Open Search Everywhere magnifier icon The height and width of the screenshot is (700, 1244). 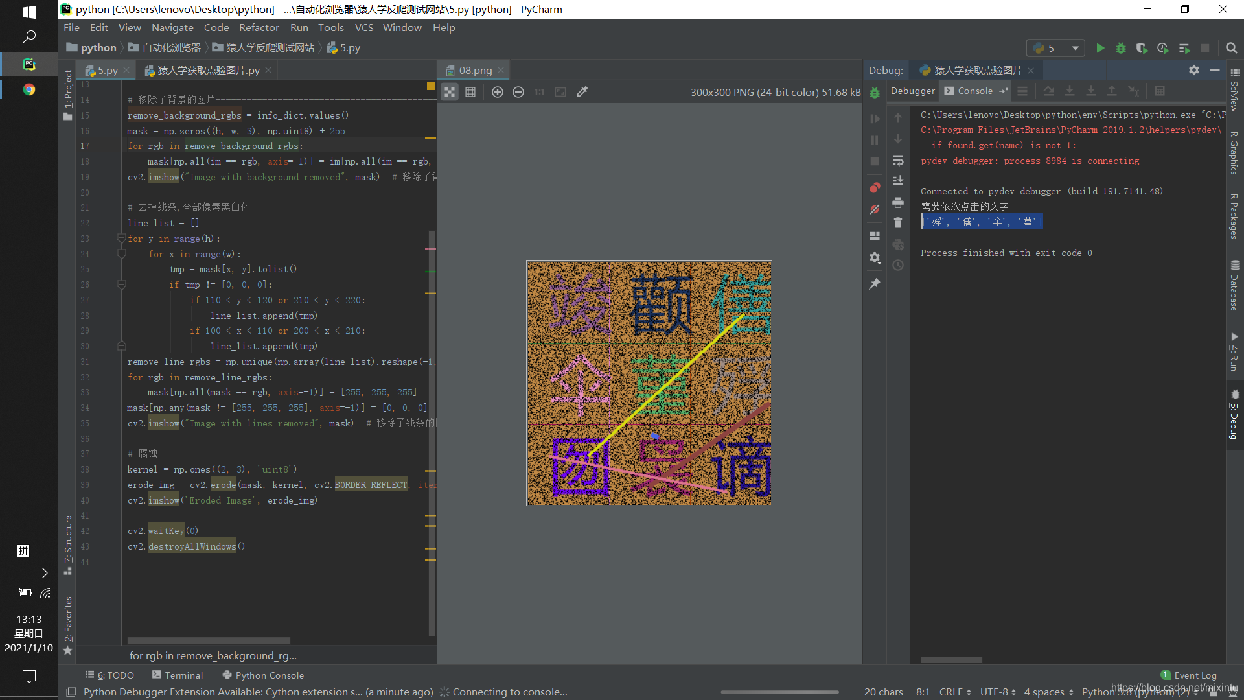pyautogui.click(x=1231, y=48)
